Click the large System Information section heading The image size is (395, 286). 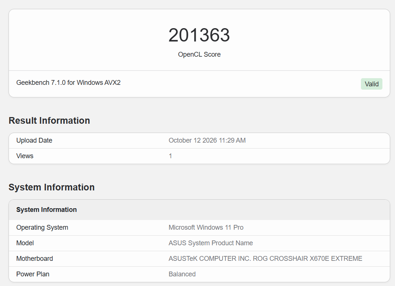pos(51,187)
